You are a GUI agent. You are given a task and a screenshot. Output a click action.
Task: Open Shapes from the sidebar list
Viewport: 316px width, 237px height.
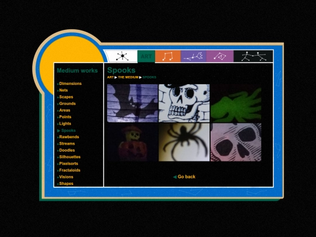tap(66, 184)
